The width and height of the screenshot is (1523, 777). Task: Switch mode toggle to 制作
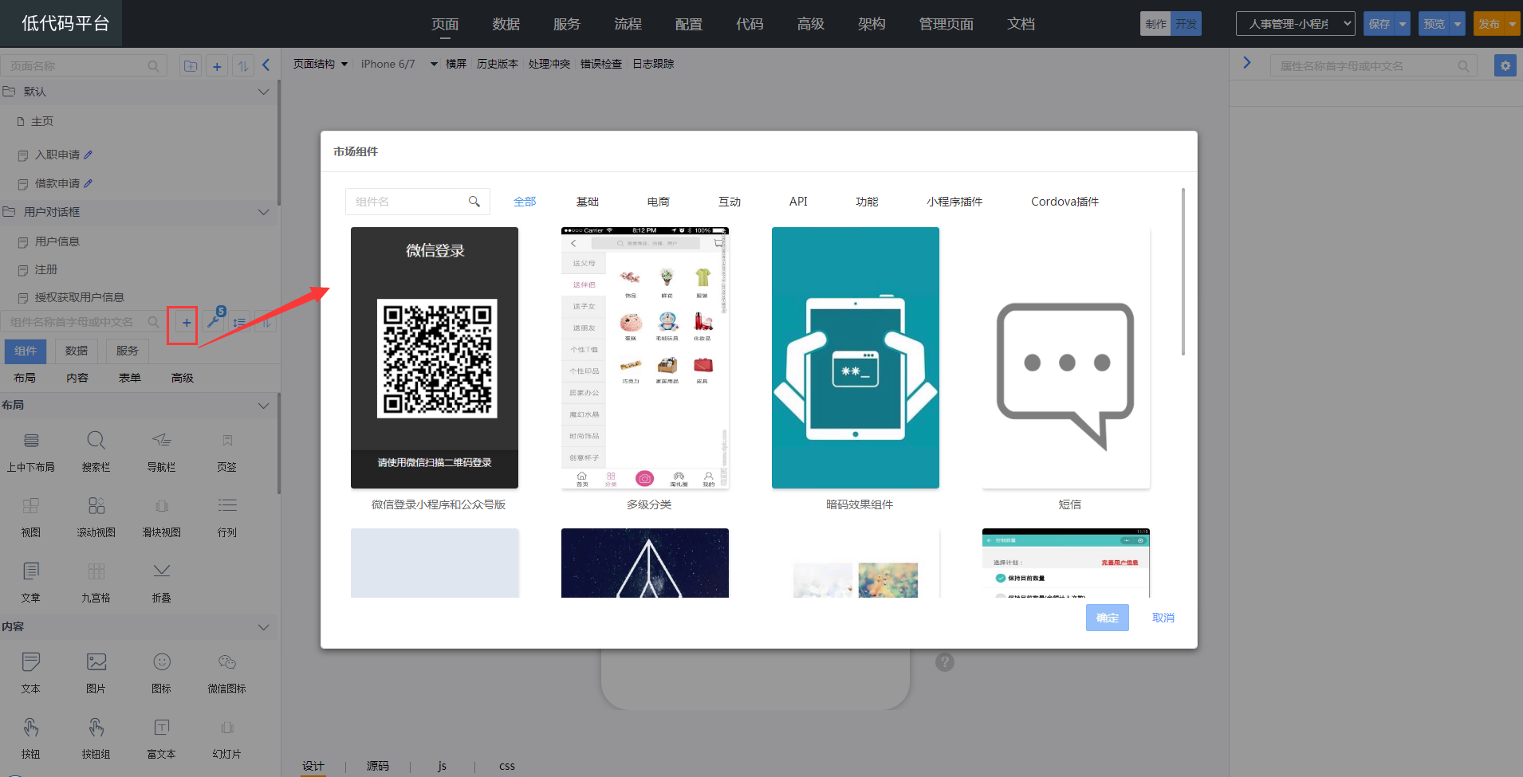pos(1155,24)
